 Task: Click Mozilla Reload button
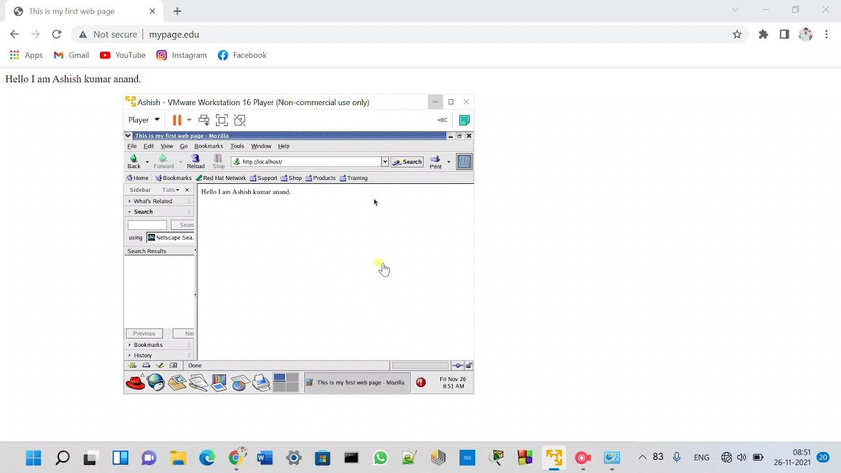196,162
